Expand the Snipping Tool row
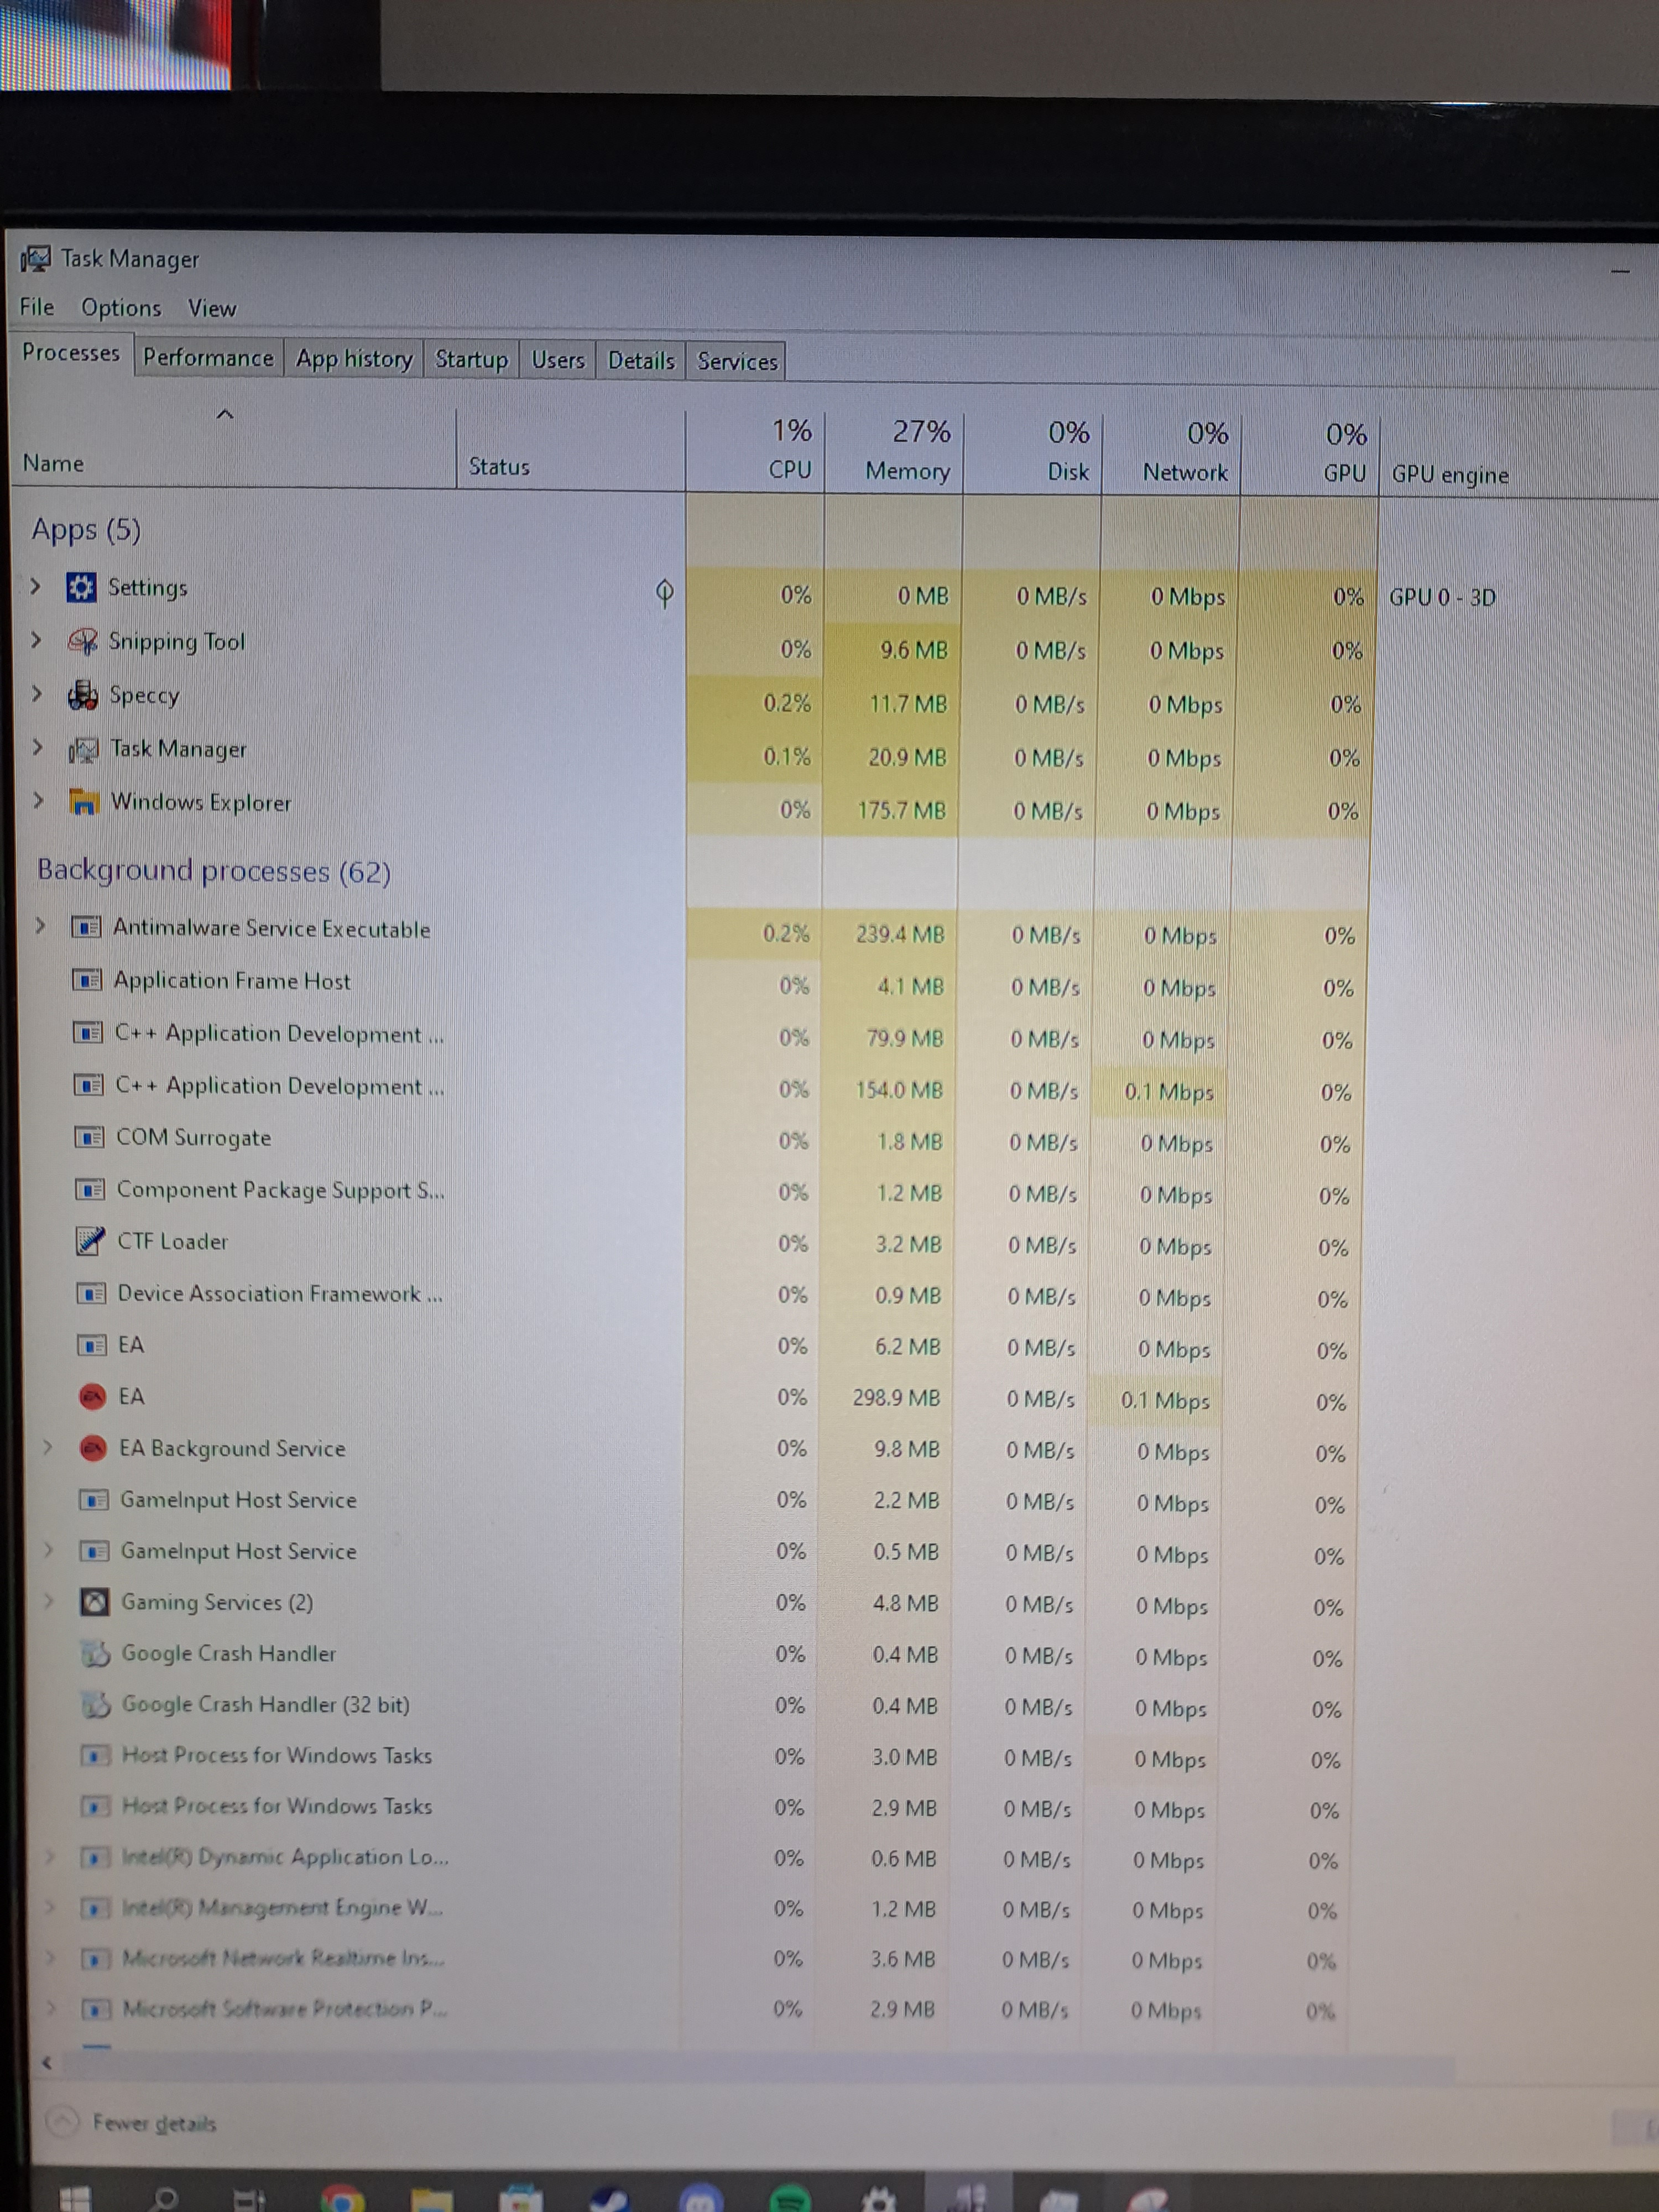1659x2212 pixels. (x=37, y=640)
